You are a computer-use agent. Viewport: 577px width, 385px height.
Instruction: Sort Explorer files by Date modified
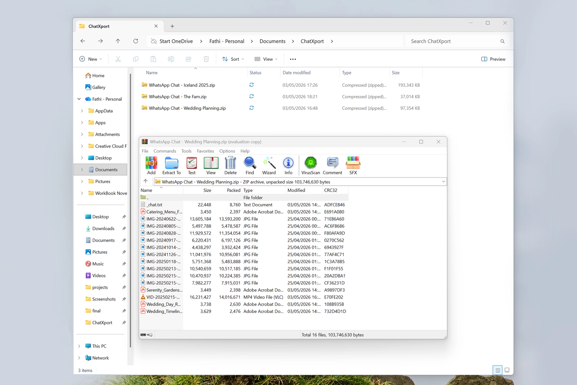tap(296, 73)
